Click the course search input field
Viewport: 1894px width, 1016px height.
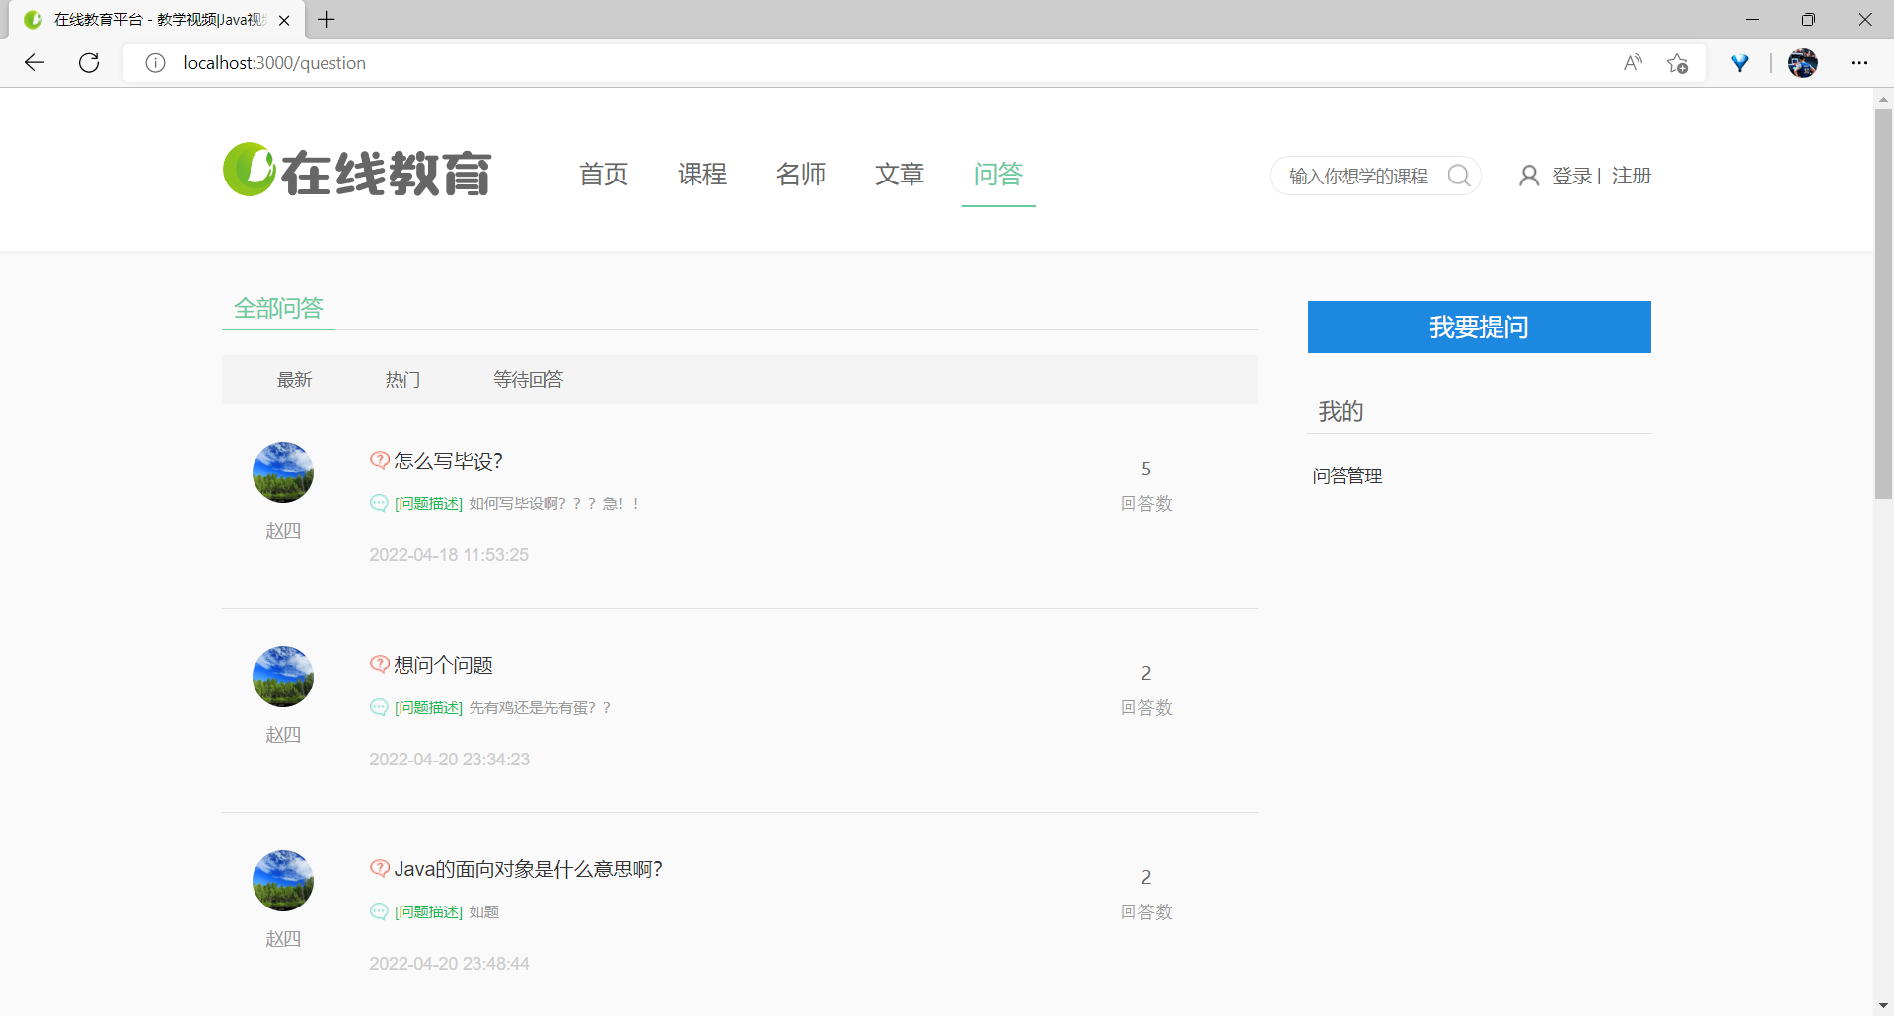tap(1361, 175)
